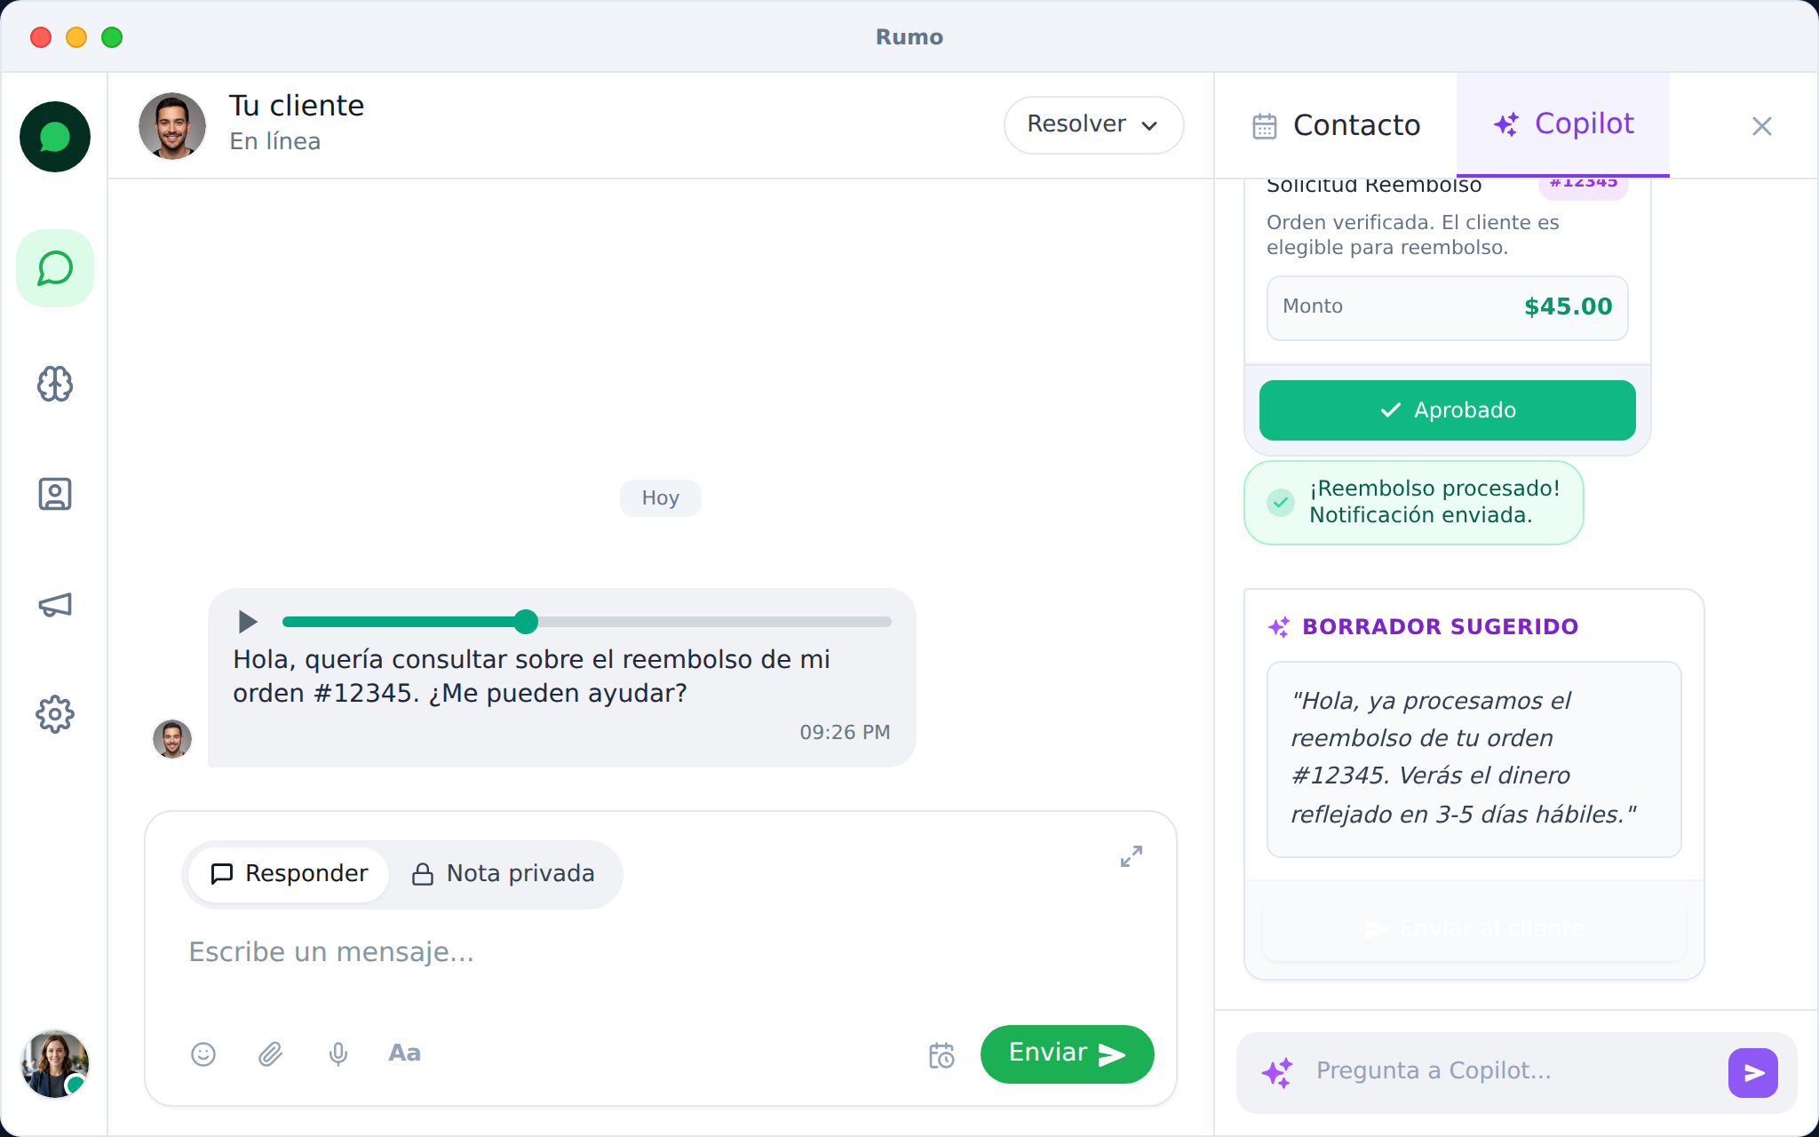Image resolution: width=1819 pixels, height=1137 pixels.
Task: Click the Orden verificada description text
Action: pos(1413,235)
